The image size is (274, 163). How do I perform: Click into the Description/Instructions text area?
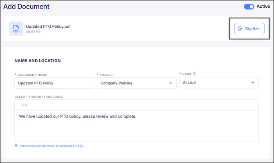(x=137, y=126)
